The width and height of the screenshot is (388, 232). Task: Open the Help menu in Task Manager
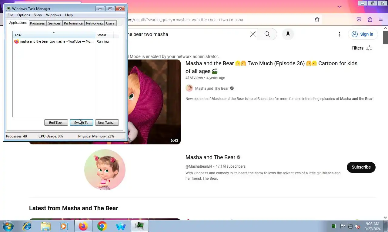pyautogui.click(x=69, y=15)
